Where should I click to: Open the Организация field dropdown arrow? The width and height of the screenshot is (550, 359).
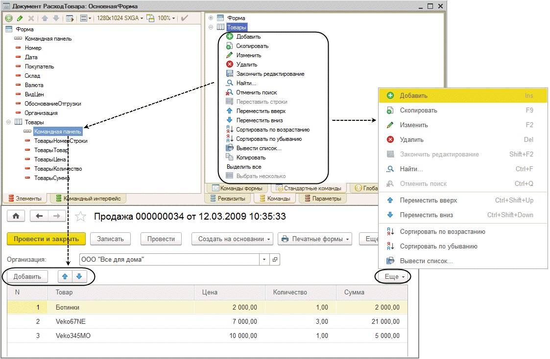264,260
